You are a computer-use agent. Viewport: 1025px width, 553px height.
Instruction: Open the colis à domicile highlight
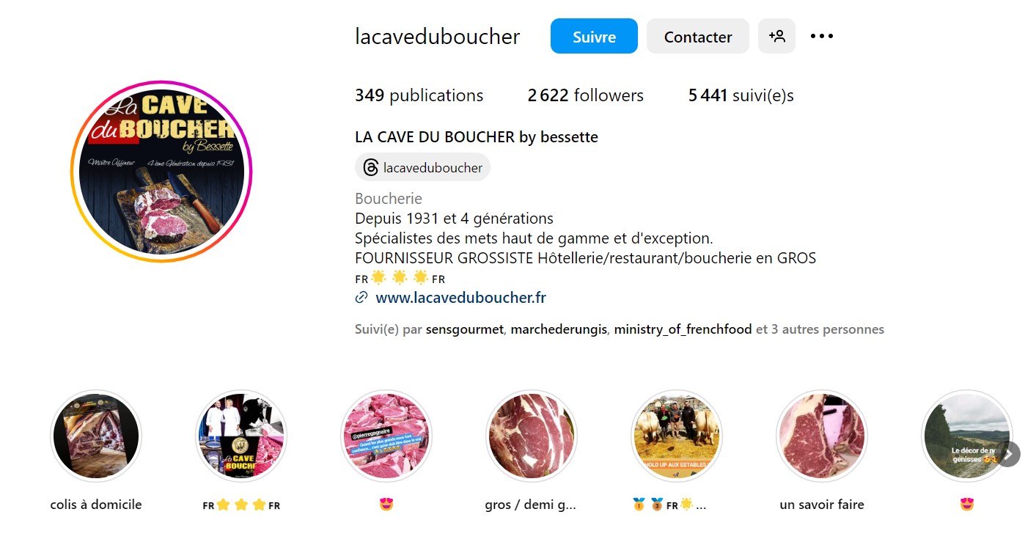tap(96, 435)
